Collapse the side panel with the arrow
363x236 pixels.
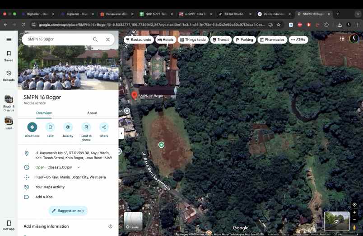pos(121,133)
